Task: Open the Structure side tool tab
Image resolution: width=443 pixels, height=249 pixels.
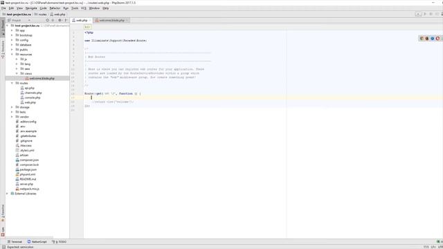Action: tap(3, 49)
